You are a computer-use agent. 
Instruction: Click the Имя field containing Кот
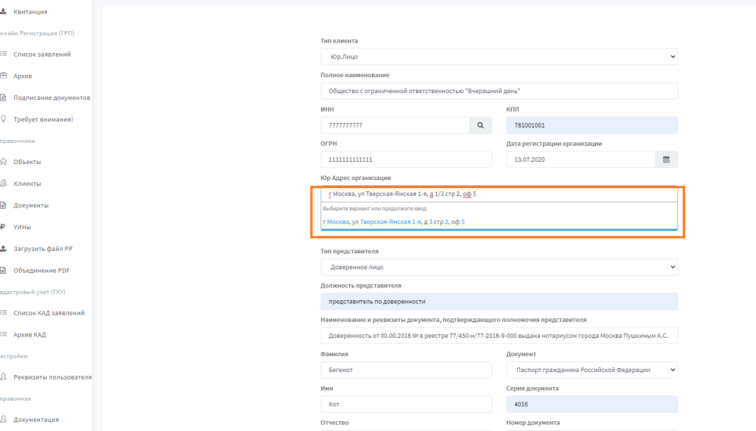pos(406,404)
